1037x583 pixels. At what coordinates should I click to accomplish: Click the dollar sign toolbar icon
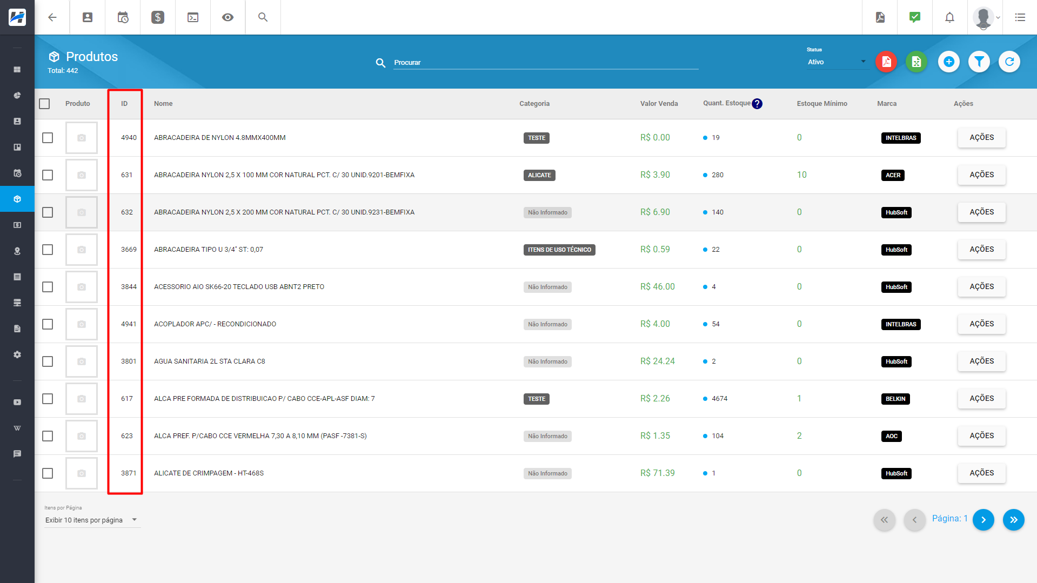158,17
